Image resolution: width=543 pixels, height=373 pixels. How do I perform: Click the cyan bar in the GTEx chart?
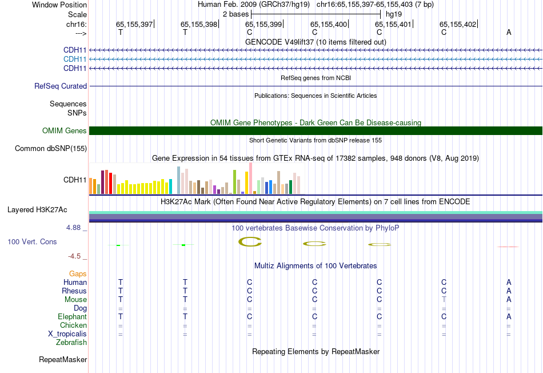click(x=170, y=186)
